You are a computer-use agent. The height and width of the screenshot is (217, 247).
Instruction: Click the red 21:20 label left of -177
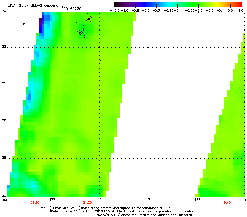35,203
